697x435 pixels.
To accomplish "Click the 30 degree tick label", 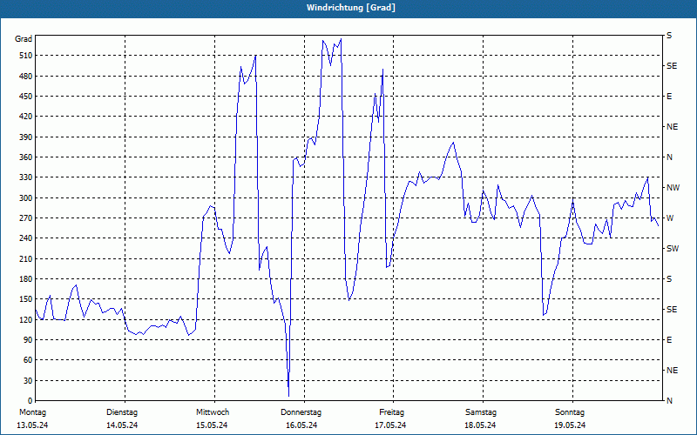I will pos(28,380).
